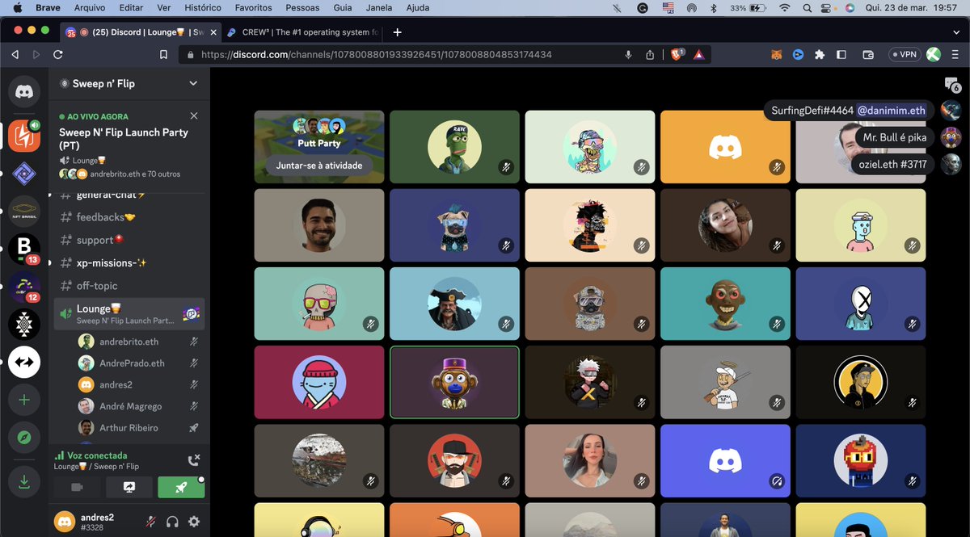Open the black-and-white diamond pattern server icon
This screenshot has width=970, height=537.
(x=24, y=325)
